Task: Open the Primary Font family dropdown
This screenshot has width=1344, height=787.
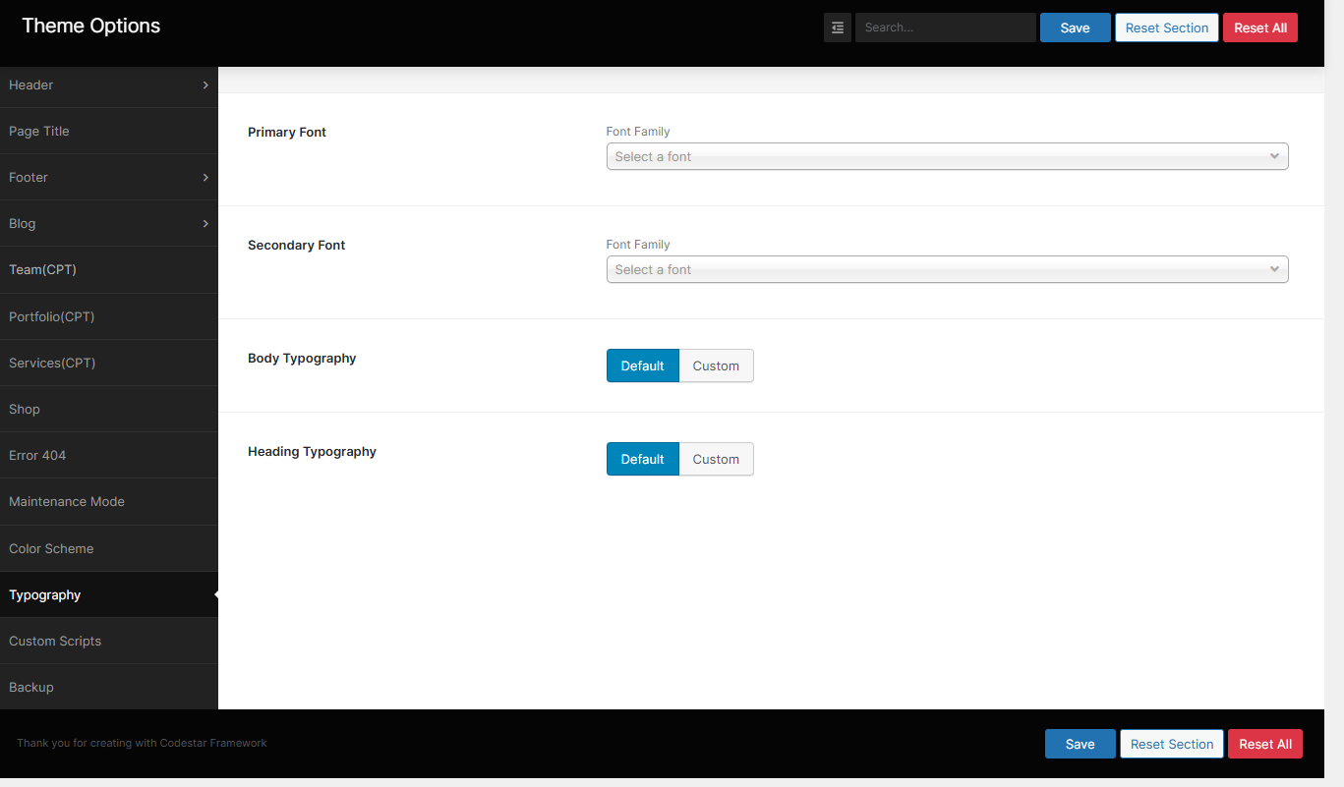Action: [x=946, y=156]
